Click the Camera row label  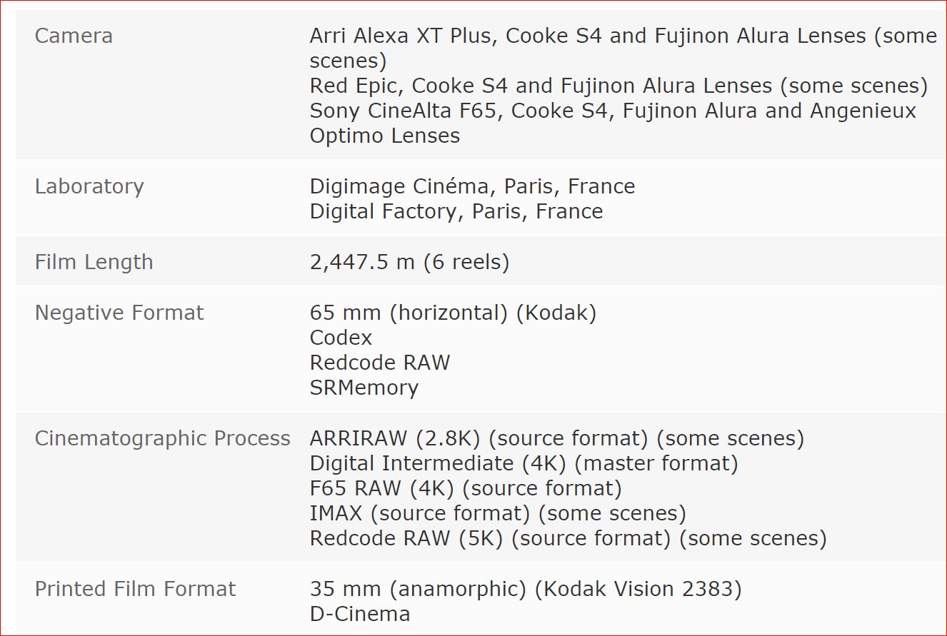pos(74,36)
